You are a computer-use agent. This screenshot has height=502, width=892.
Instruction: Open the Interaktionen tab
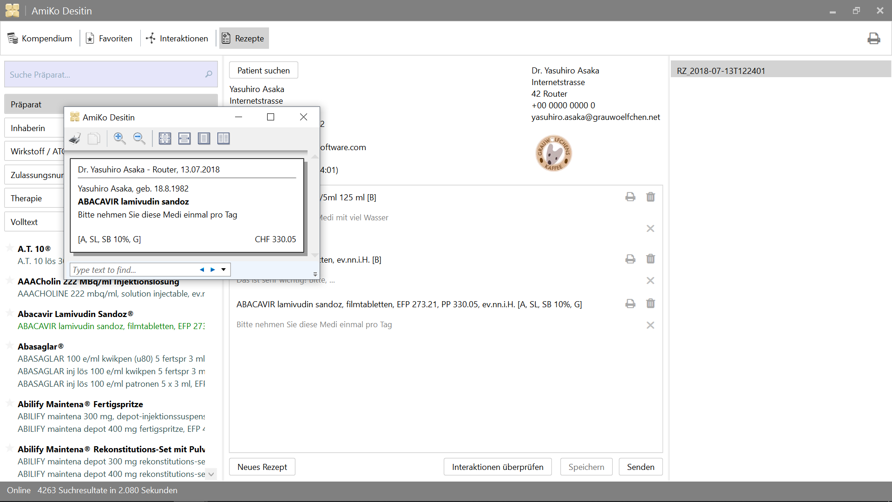177,39
